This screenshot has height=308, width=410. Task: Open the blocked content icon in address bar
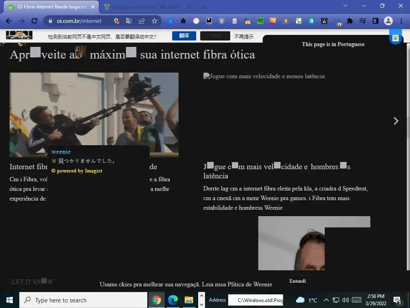pyautogui.click(x=117, y=21)
